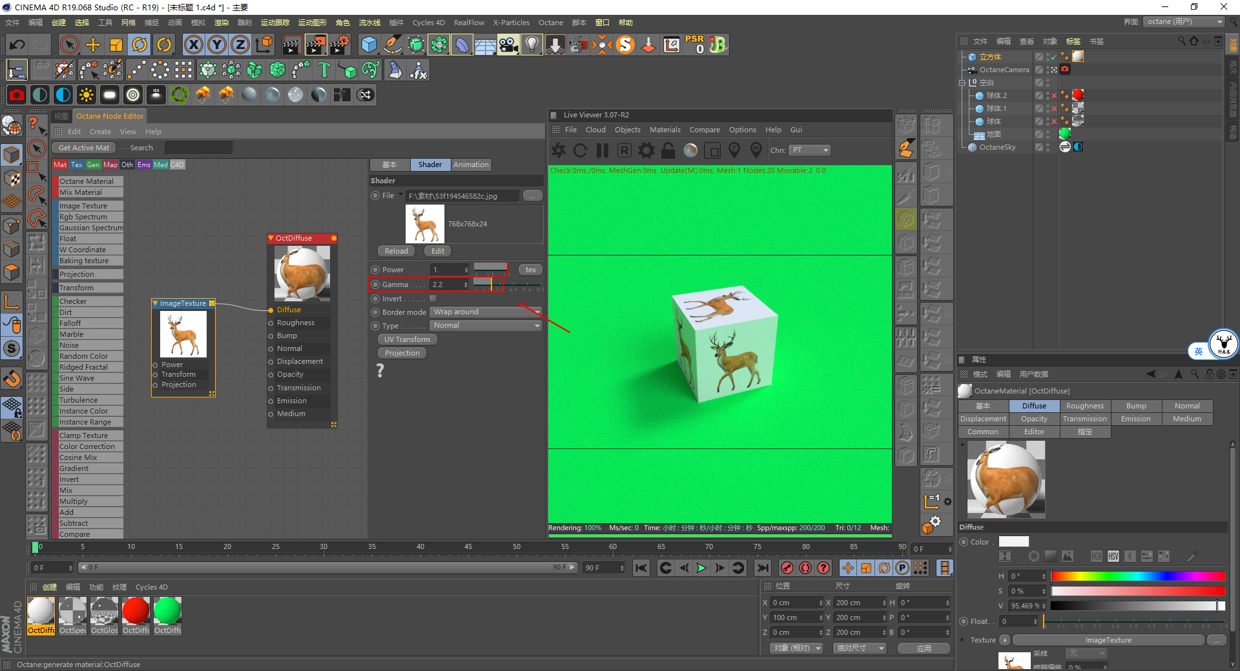
Task: Click the PSR 0 reset icon
Action: [695, 45]
